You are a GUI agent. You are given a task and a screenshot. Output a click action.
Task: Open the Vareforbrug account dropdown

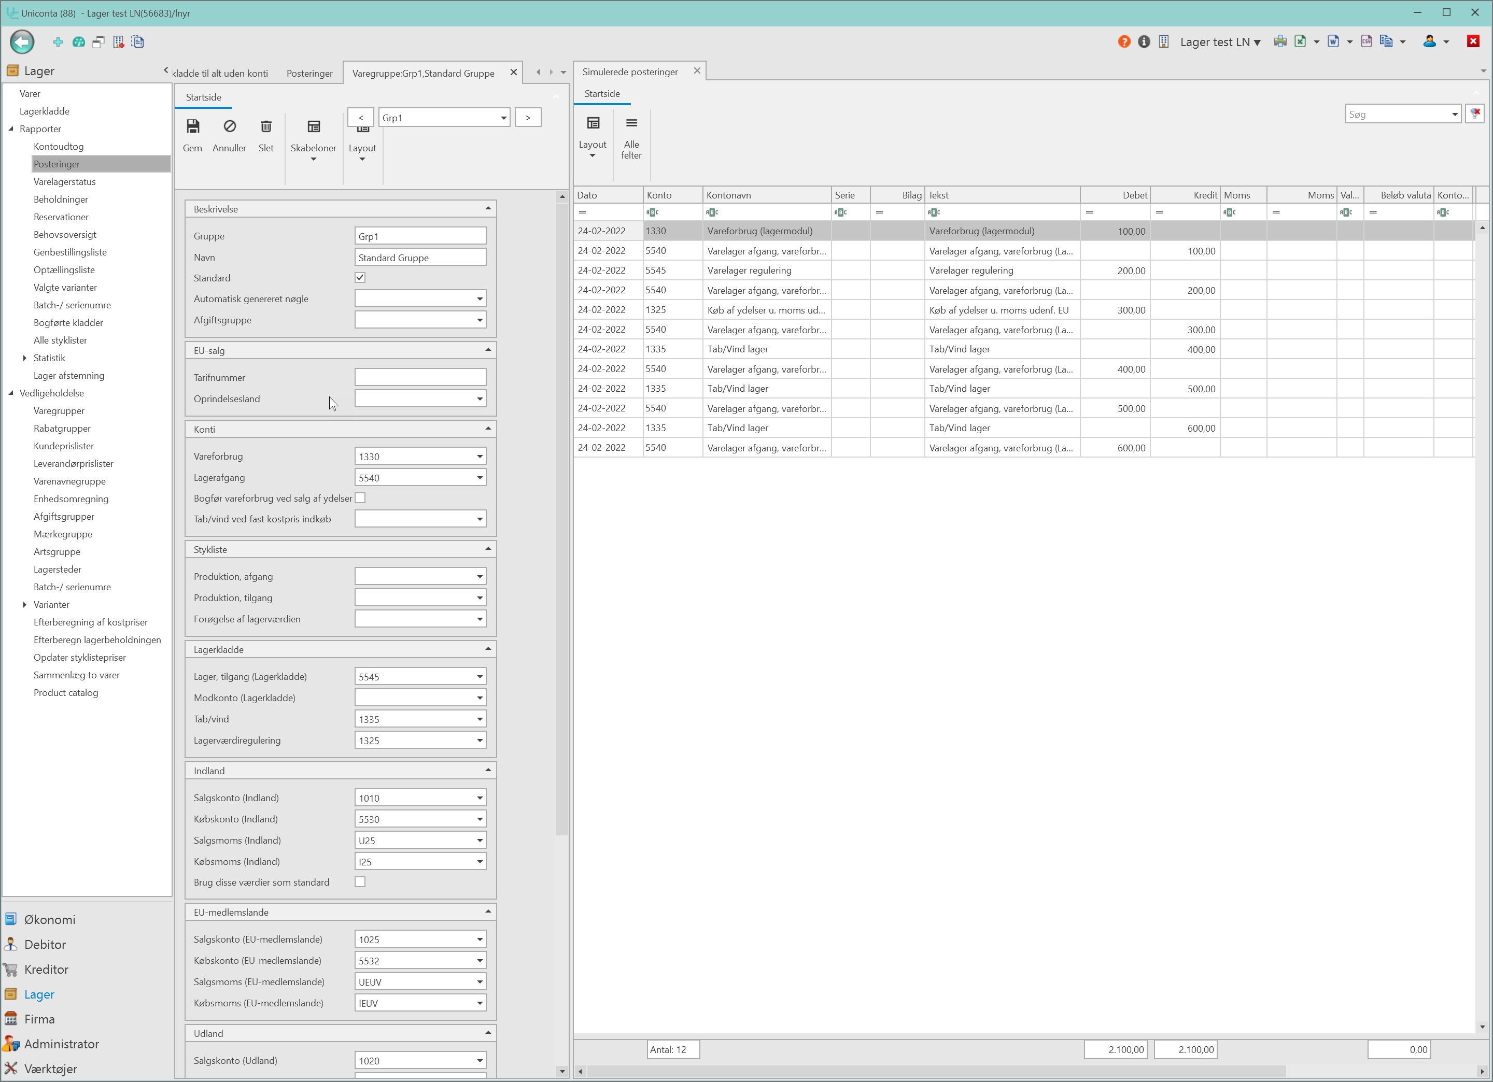[x=480, y=457]
